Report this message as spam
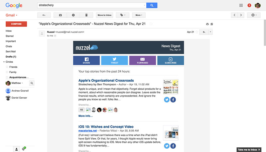Viewport: 266px width, 152px height. pos(73,15)
